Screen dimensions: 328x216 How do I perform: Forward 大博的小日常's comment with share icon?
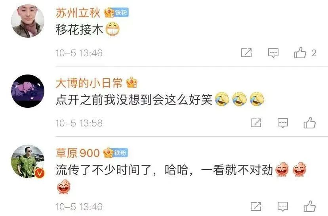[256, 122]
